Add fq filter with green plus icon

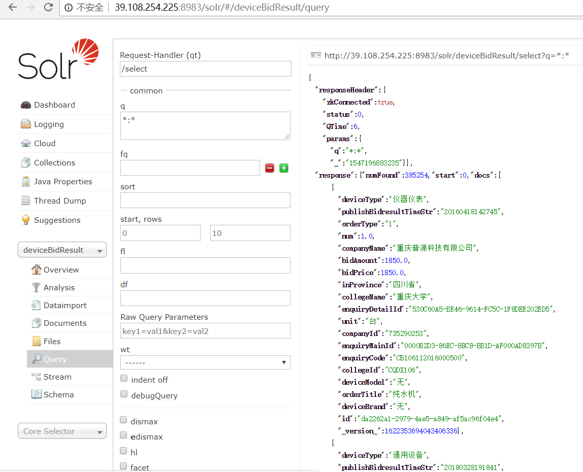(284, 168)
